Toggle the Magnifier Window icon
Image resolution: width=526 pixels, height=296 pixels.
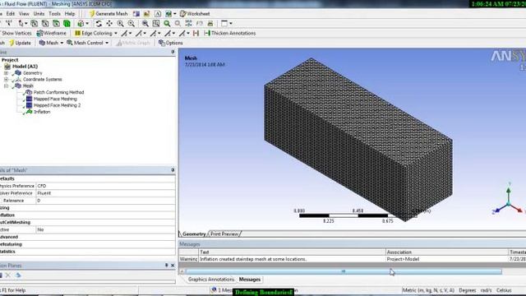[x=156, y=24]
